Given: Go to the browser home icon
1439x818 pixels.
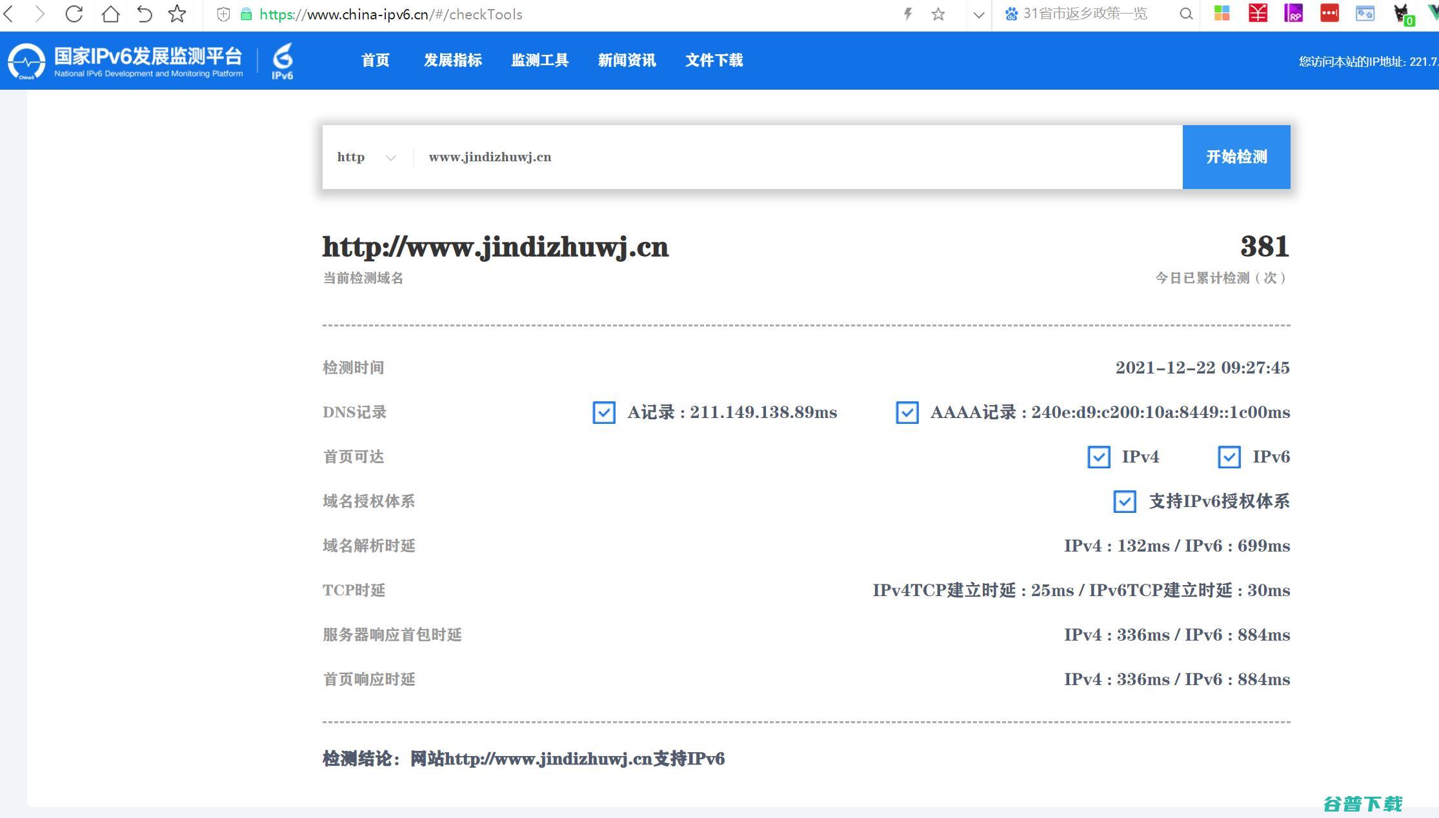Looking at the screenshot, I should coord(110,14).
